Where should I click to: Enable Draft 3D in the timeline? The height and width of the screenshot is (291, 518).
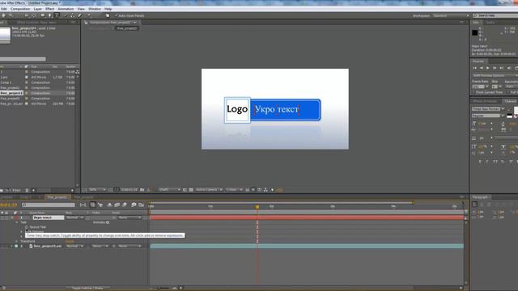pos(100,205)
